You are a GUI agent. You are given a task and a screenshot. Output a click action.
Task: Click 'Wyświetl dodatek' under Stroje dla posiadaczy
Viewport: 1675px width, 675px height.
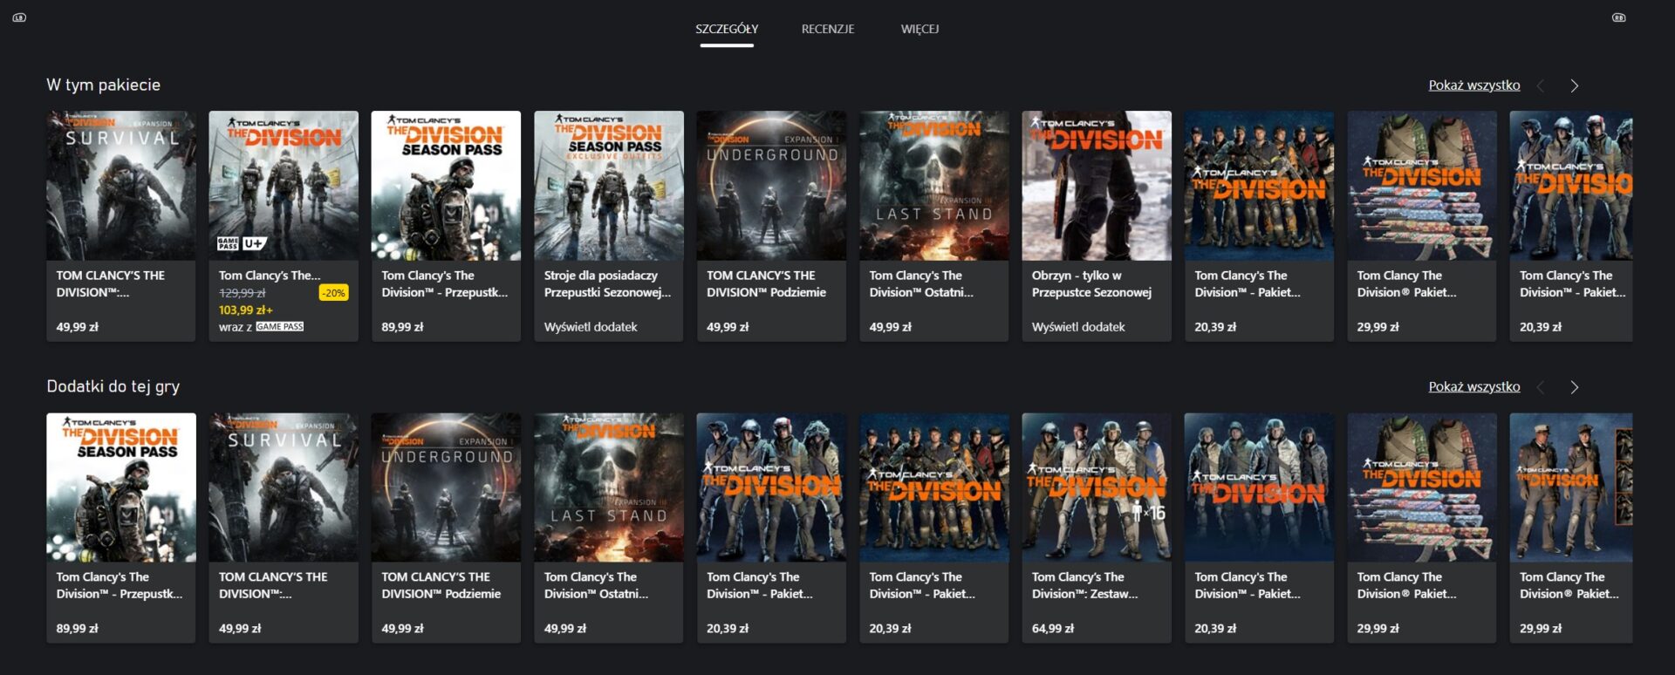591,327
